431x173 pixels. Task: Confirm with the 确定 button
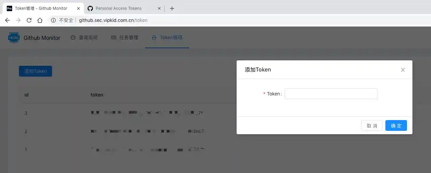coord(396,125)
